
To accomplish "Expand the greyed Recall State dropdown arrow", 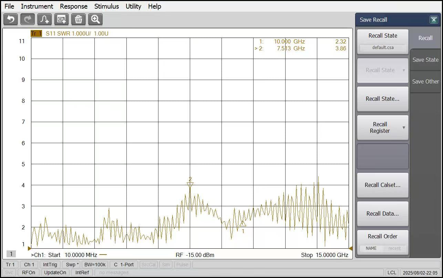I will pyautogui.click(x=404, y=70).
